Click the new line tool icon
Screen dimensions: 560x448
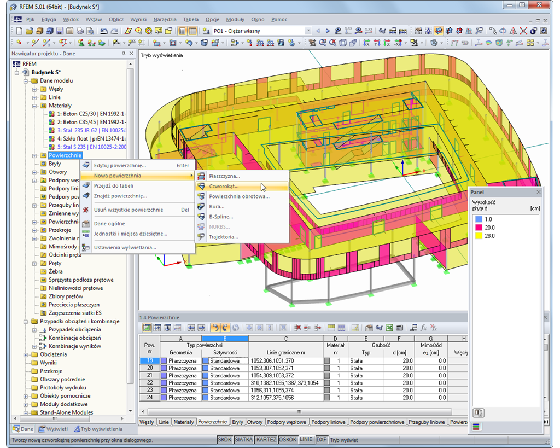(x=34, y=43)
